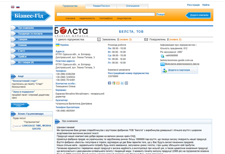Click the Бесплатный старт arrow button

pos(20,105)
